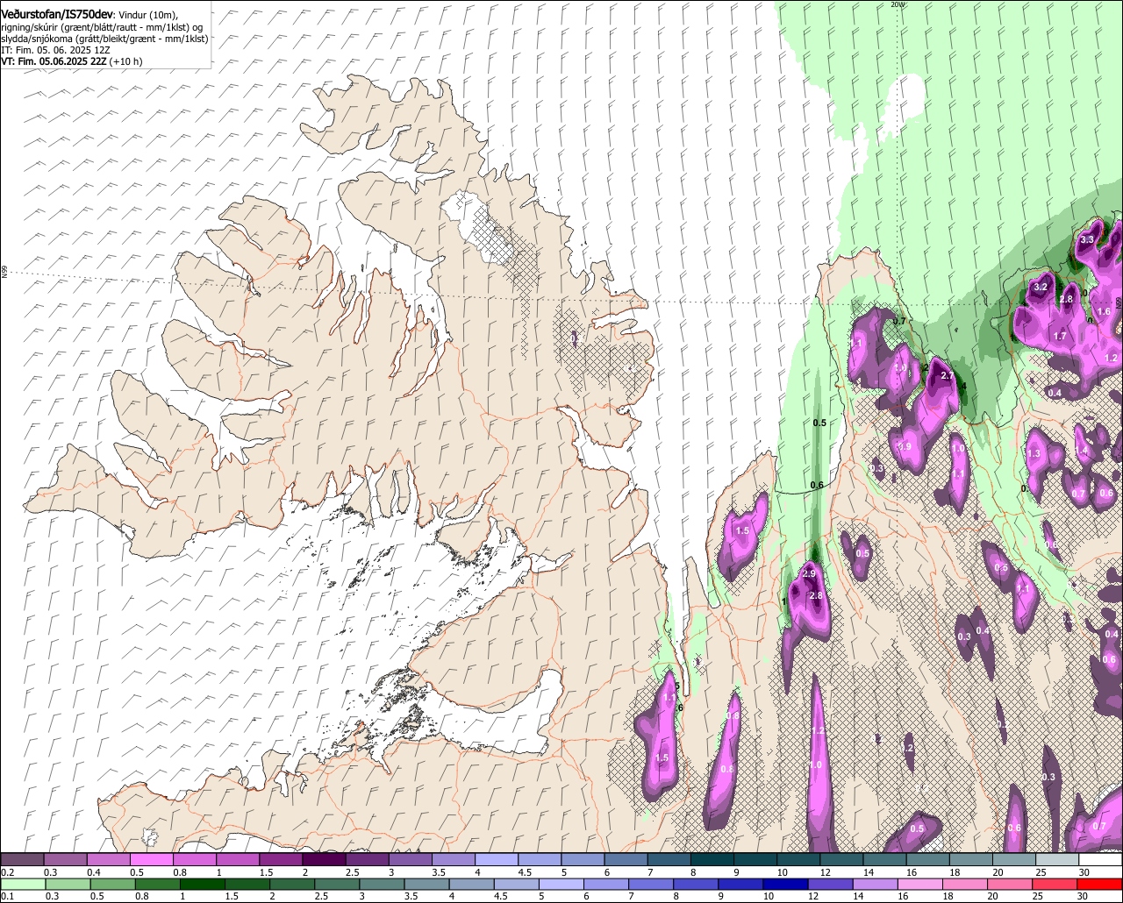Select snow scale swatch between 25 and 30
Viewport: 1123px width, 903px height.
(x=1058, y=859)
